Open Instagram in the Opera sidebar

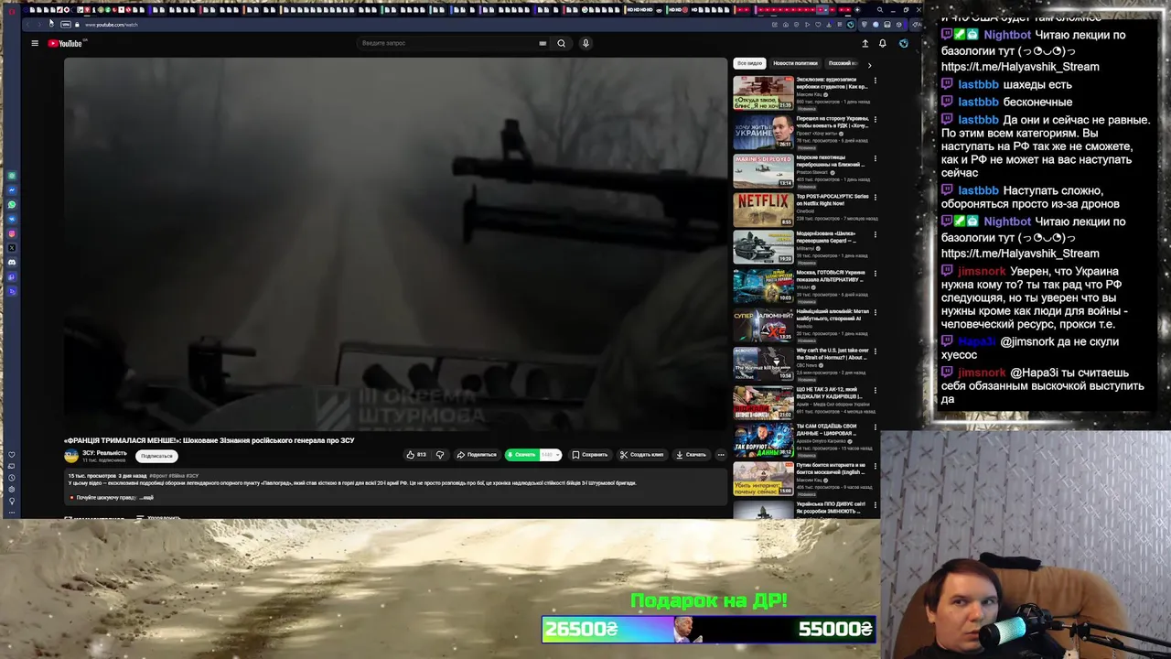click(x=12, y=233)
